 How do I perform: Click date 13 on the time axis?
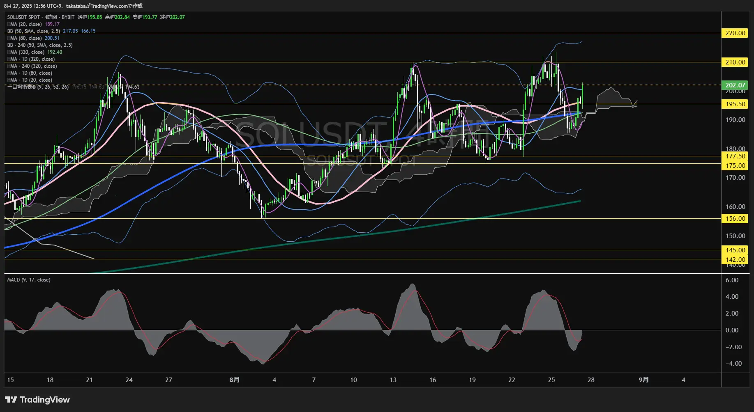coord(393,380)
